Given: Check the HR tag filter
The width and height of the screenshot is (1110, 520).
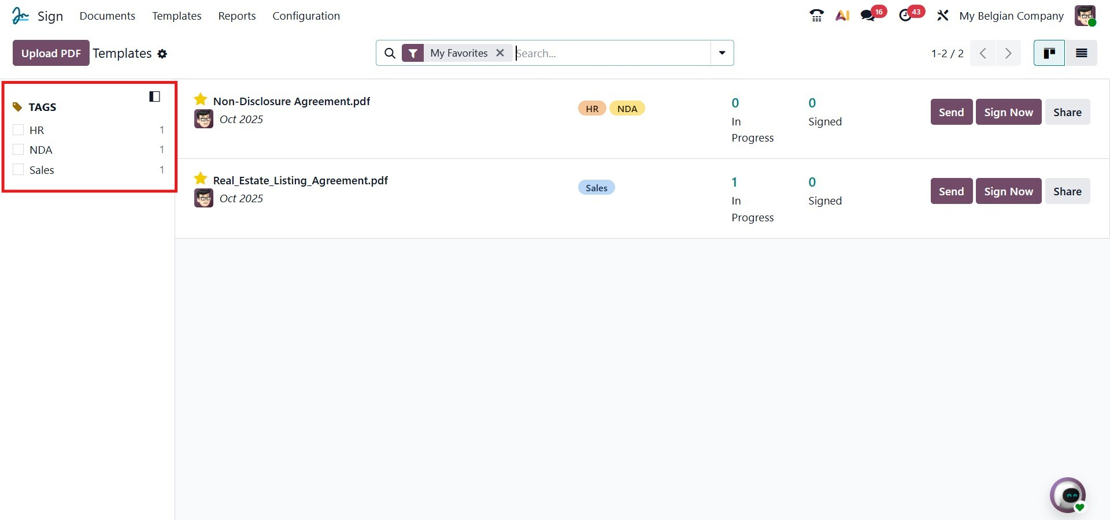Looking at the screenshot, I should (18, 130).
